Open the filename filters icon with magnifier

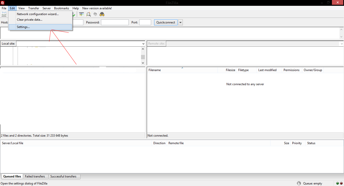88,14
